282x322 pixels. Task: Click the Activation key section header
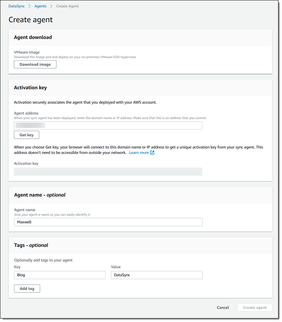coord(30,88)
